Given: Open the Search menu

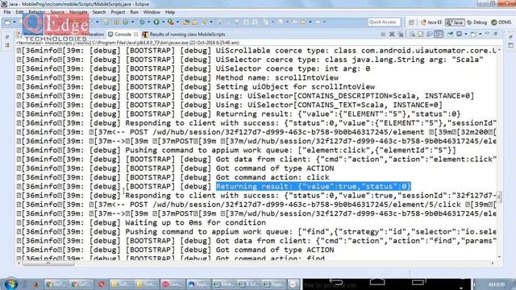Looking at the screenshot, I should pos(98,12).
